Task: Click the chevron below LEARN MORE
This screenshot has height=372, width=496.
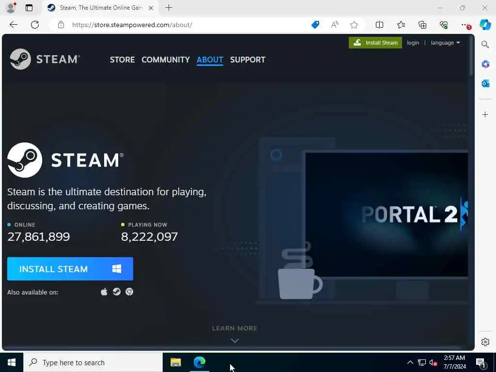Action: click(x=235, y=341)
